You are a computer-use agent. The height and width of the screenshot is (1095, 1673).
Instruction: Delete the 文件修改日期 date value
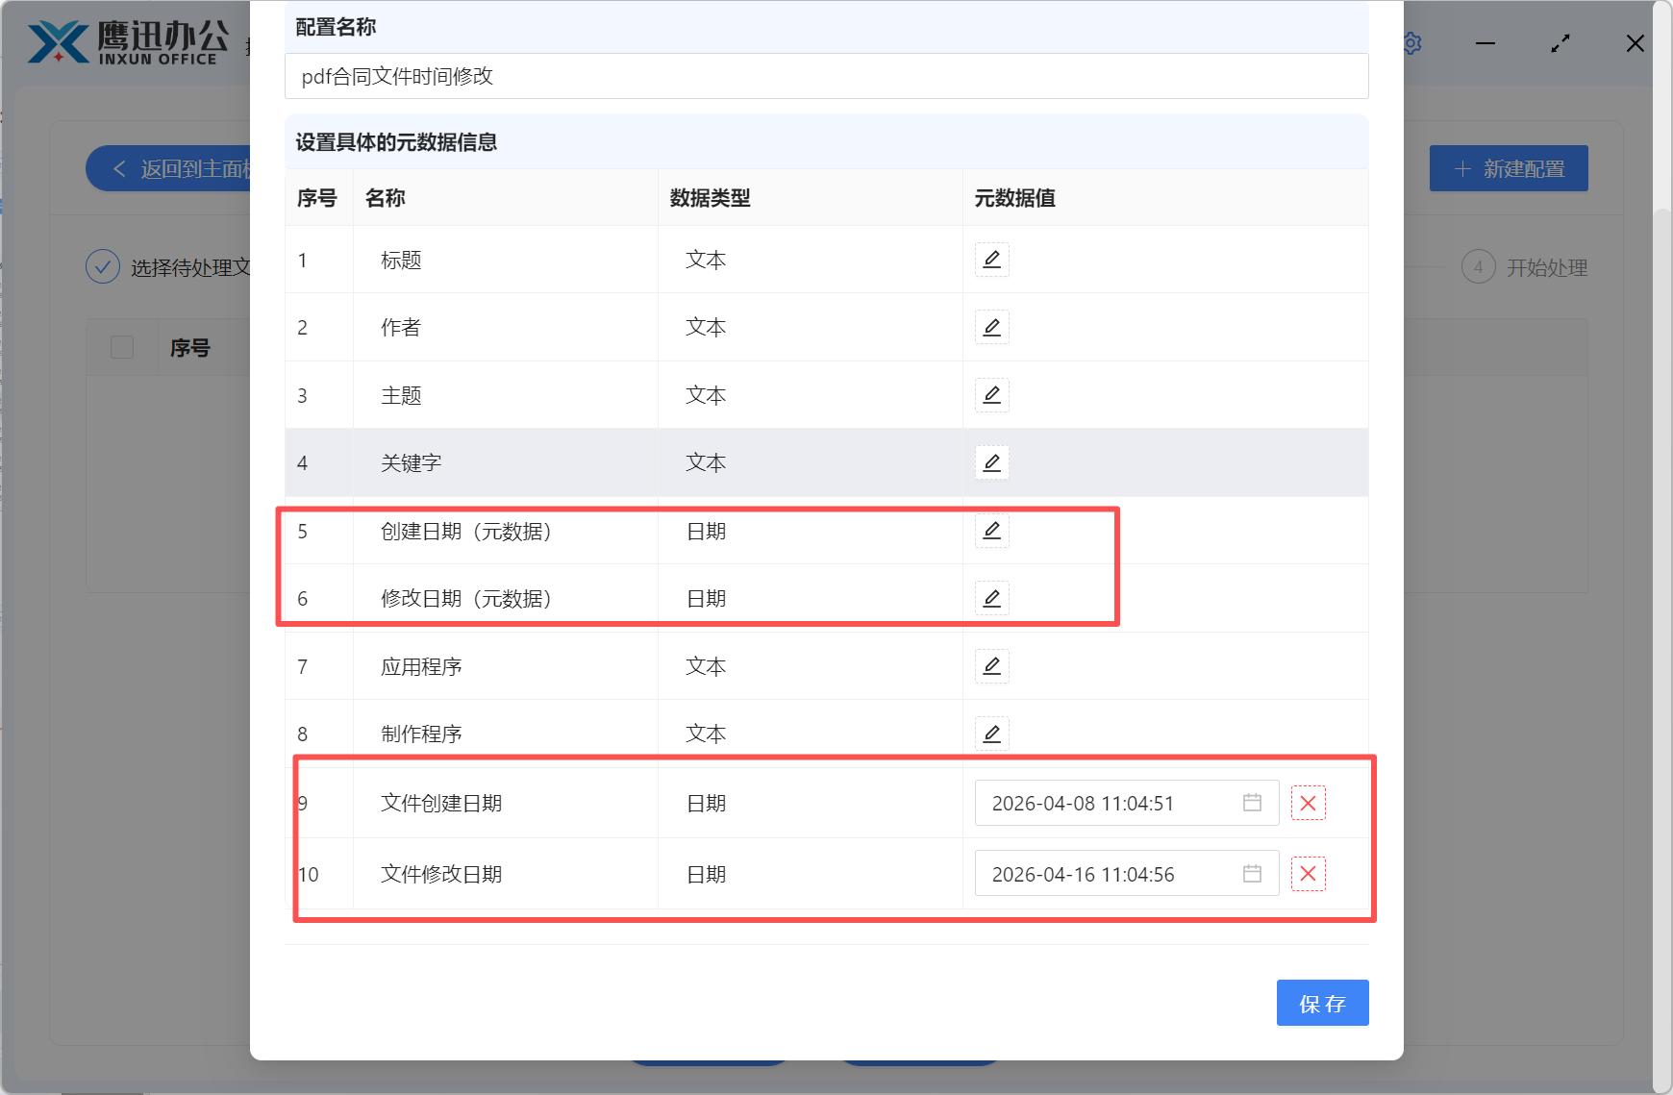point(1308,874)
